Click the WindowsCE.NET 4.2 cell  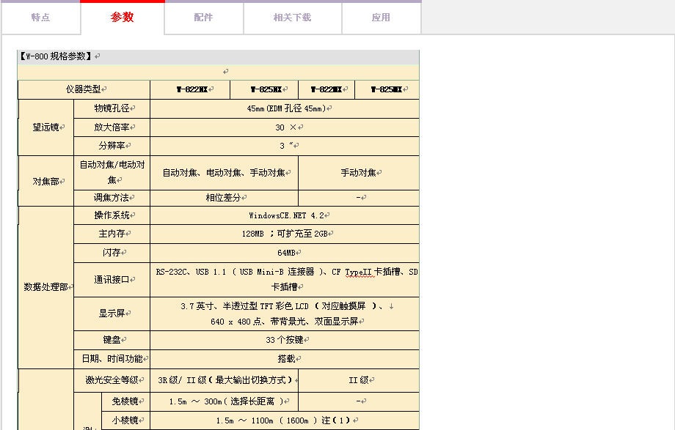tap(285, 215)
